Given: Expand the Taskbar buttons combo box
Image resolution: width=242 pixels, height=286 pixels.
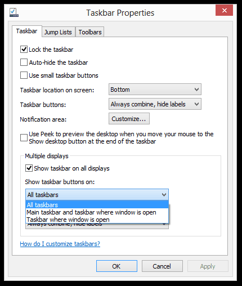Looking at the screenshot, I should 155,104.
